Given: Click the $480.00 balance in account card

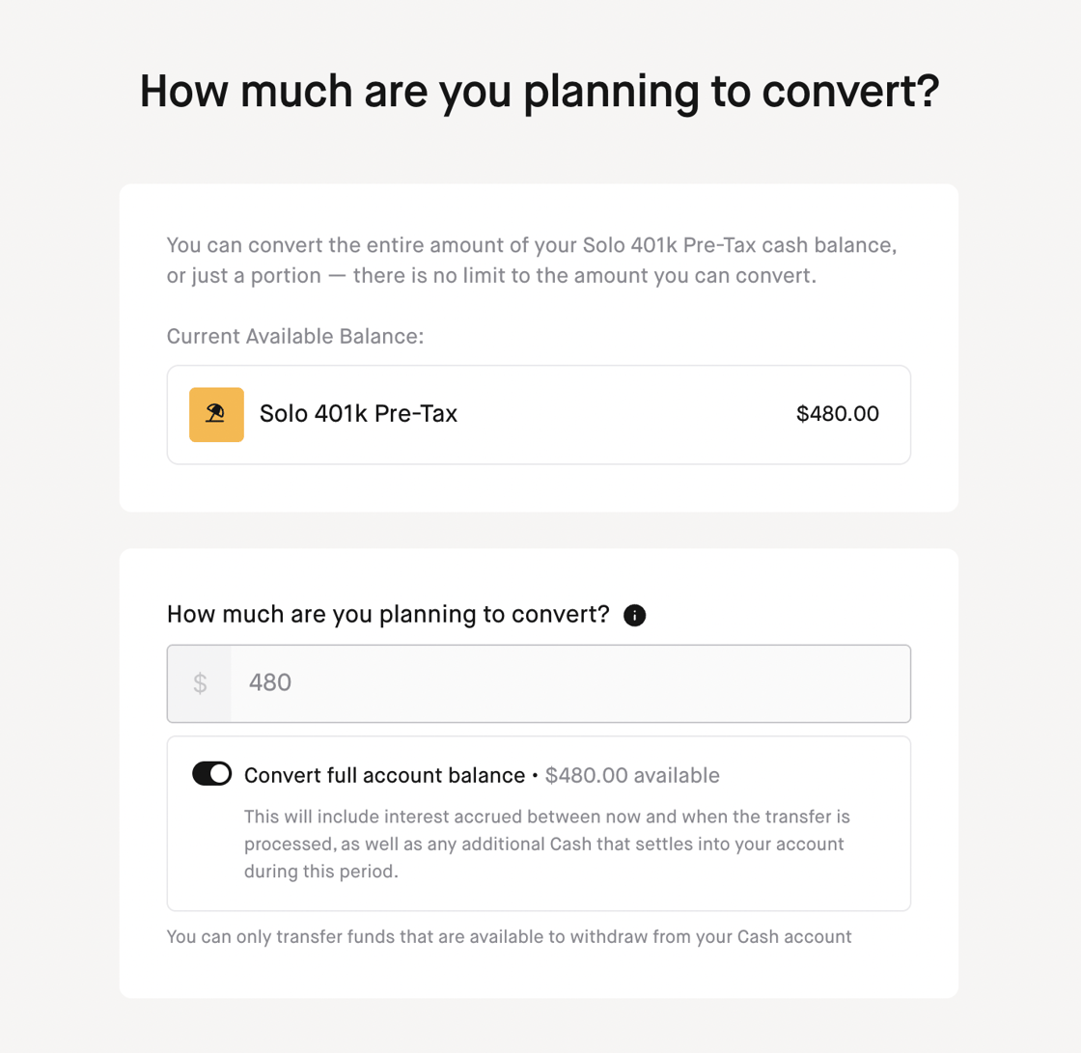Looking at the screenshot, I should [837, 414].
